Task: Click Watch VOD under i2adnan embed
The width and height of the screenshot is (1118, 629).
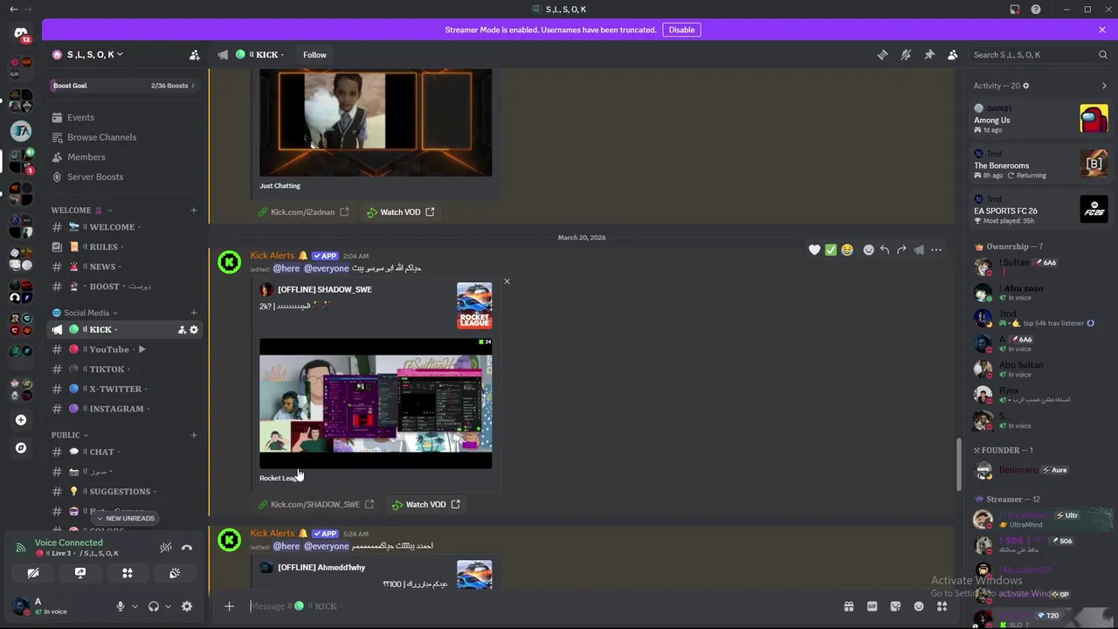Action: click(400, 211)
